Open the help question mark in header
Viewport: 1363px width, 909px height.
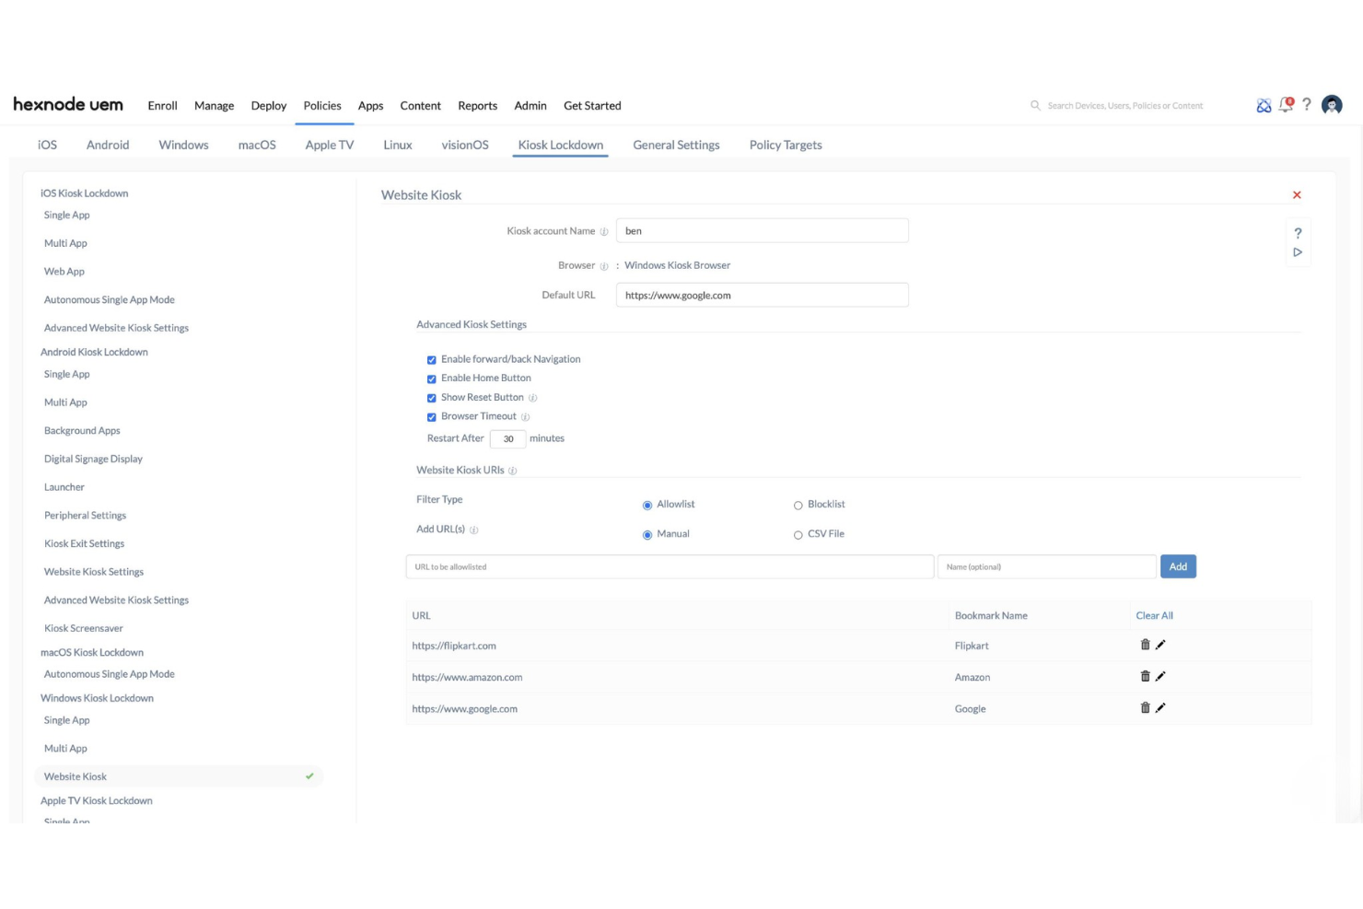[x=1307, y=104]
